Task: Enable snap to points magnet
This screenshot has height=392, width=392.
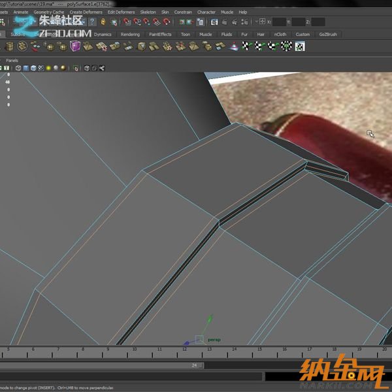Action: pos(147,22)
